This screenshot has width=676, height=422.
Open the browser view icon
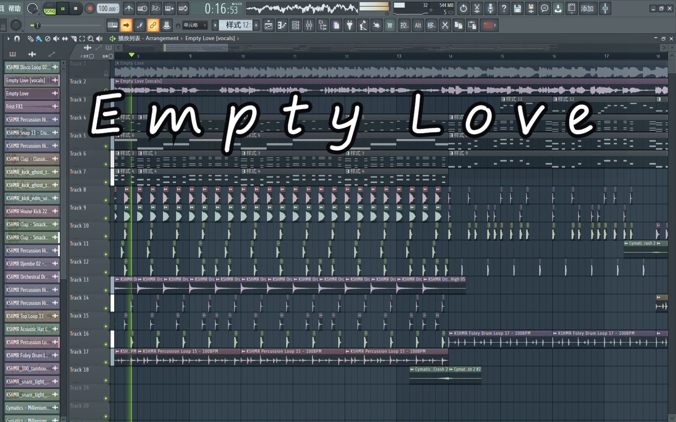[x=323, y=25]
